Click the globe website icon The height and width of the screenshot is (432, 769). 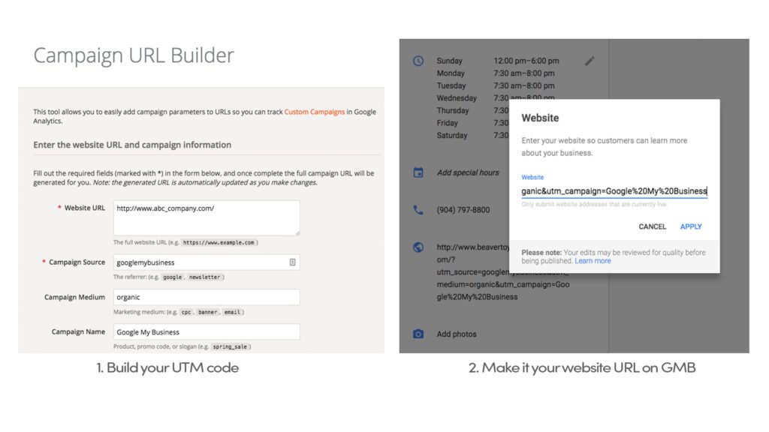418,247
